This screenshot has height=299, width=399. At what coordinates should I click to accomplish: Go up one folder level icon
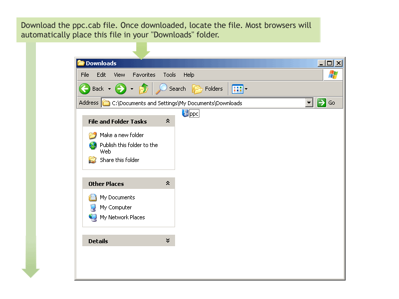click(x=144, y=89)
